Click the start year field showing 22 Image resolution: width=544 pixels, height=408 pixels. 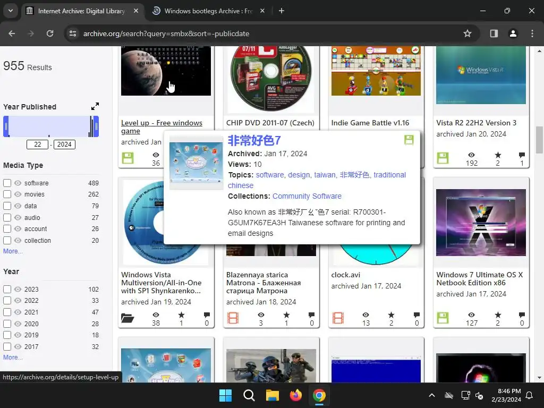pyautogui.click(x=38, y=144)
